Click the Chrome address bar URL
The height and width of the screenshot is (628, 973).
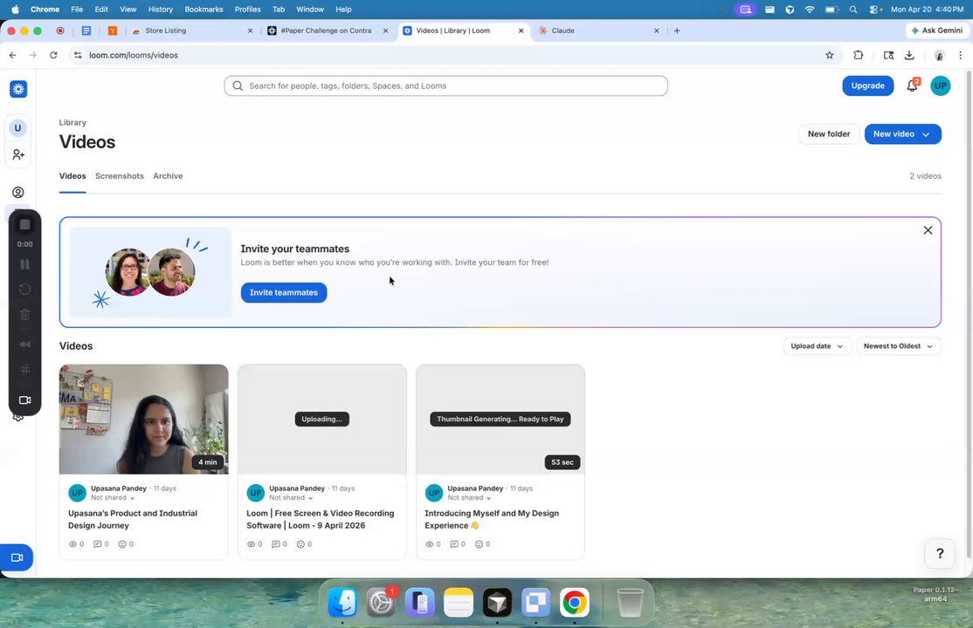click(134, 55)
